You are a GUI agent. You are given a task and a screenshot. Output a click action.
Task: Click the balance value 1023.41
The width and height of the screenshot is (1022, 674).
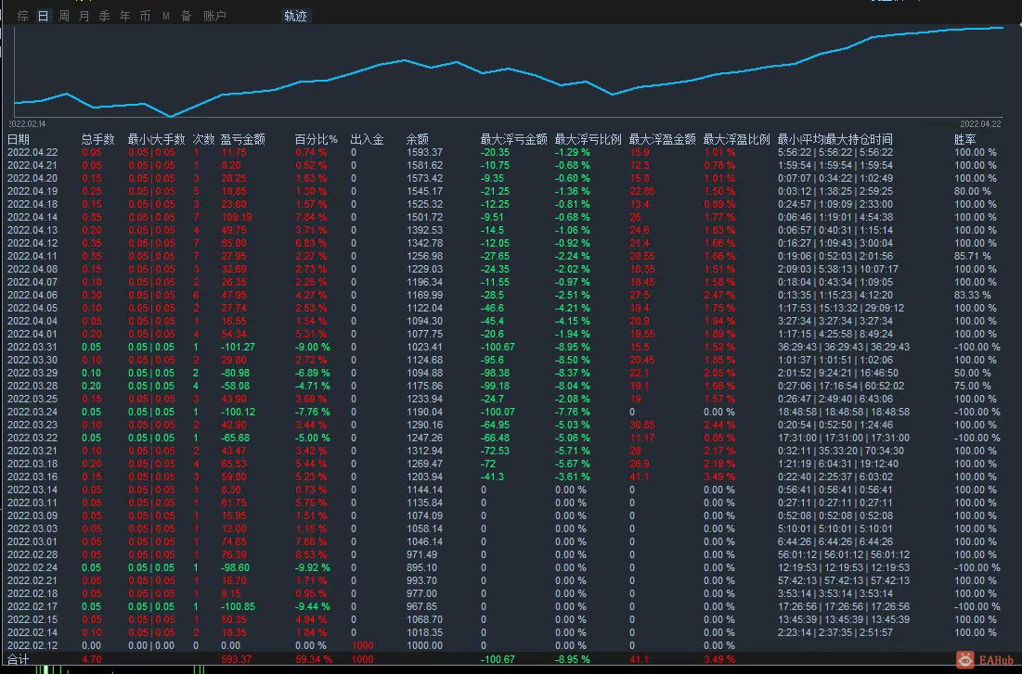(x=424, y=347)
